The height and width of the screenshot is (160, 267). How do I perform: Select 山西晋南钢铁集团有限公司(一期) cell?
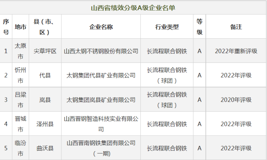click(x=101, y=148)
